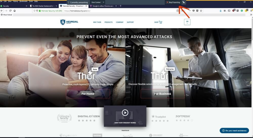Toggle the sidebars icon
Image resolution: width=253 pixels, height=138 pixels.
click(x=229, y=11)
